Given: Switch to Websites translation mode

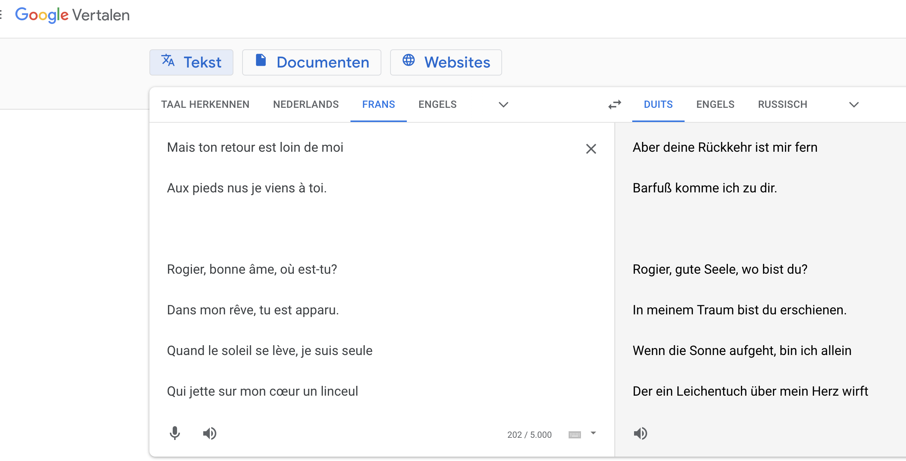Looking at the screenshot, I should [x=446, y=62].
